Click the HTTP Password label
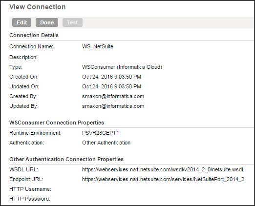 [x=30, y=199]
